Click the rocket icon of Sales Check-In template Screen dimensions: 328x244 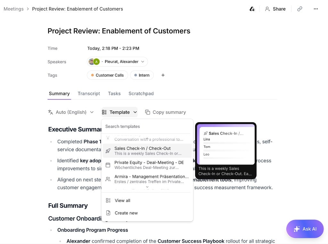(108, 151)
